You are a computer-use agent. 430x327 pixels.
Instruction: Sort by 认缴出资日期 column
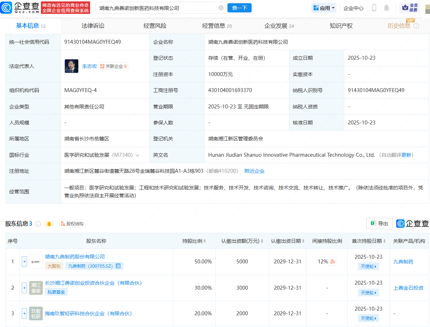point(304,241)
